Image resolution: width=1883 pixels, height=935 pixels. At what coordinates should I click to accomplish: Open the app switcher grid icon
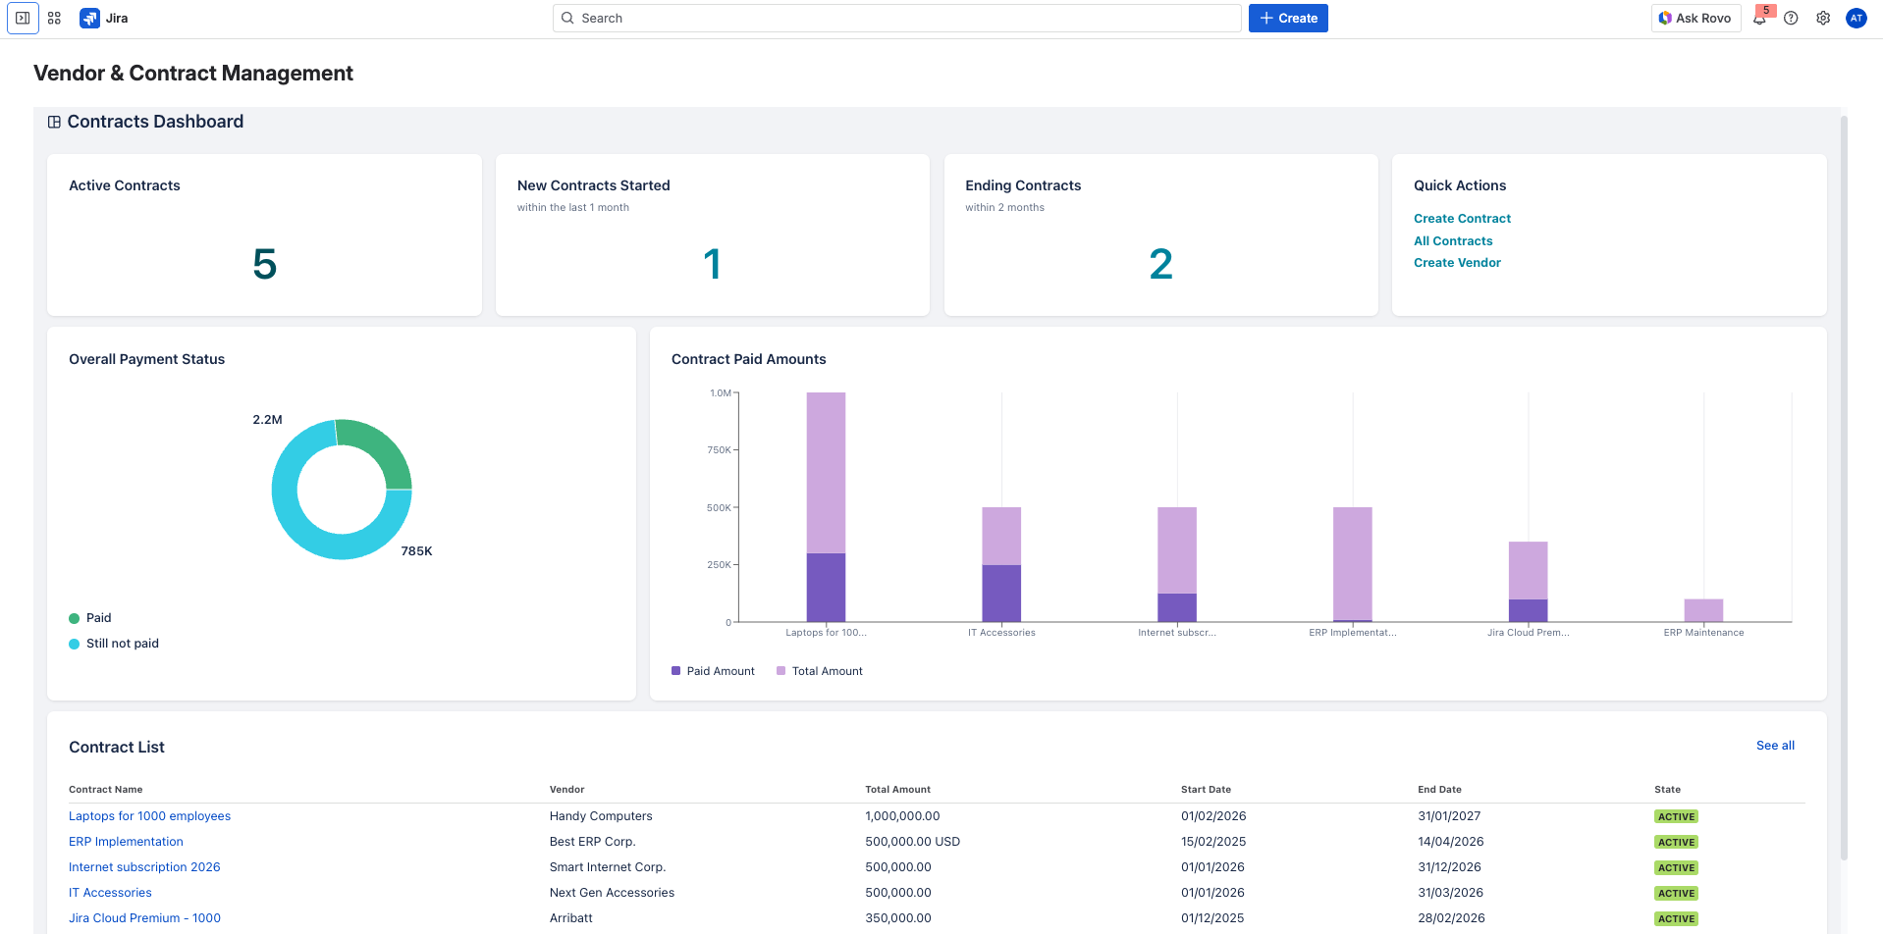click(54, 18)
